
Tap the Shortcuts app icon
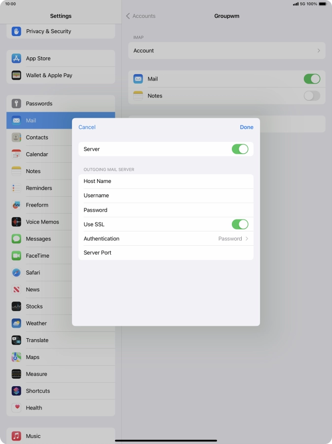pyautogui.click(x=16, y=391)
